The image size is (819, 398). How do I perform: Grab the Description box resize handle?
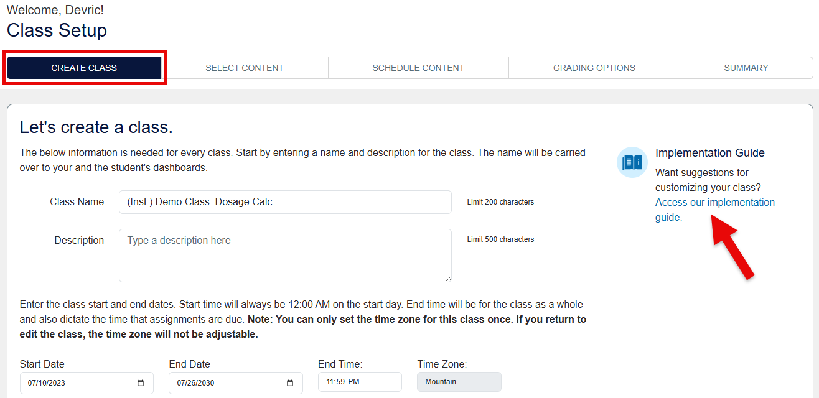(x=447, y=278)
